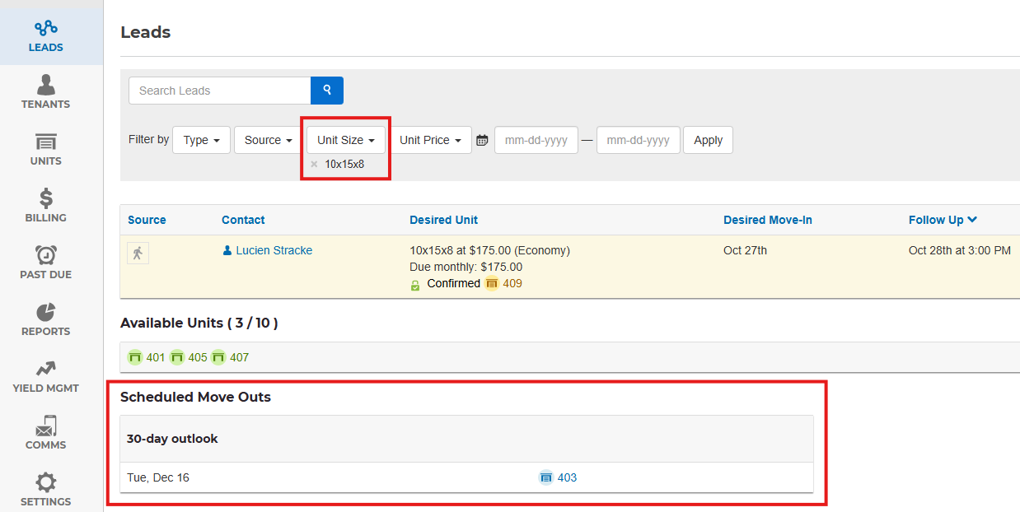1020x512 pixels.
Task: Open Lucien Stracke contact link
Action: pyautogui.click(x=274, y=250)
